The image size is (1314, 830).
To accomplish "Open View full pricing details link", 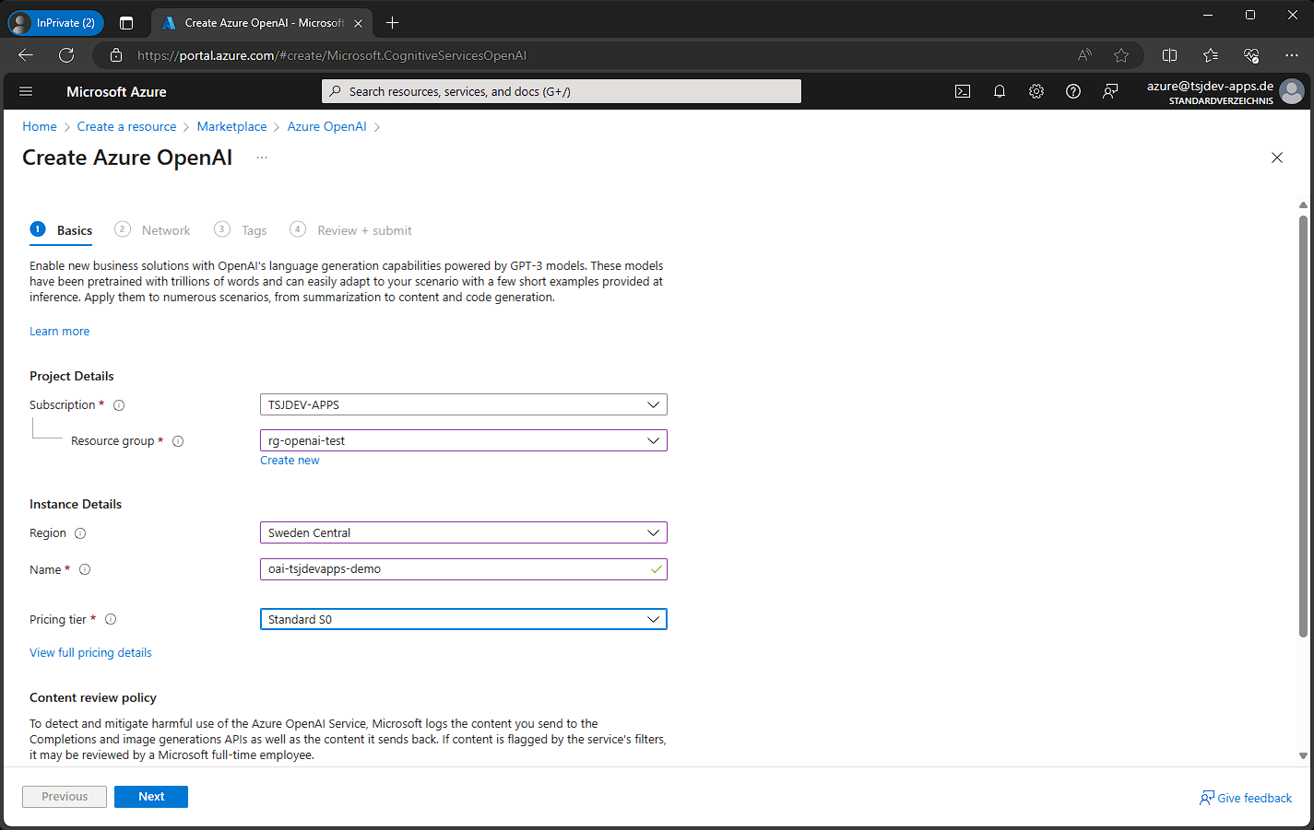I will [x=90, y=652].
